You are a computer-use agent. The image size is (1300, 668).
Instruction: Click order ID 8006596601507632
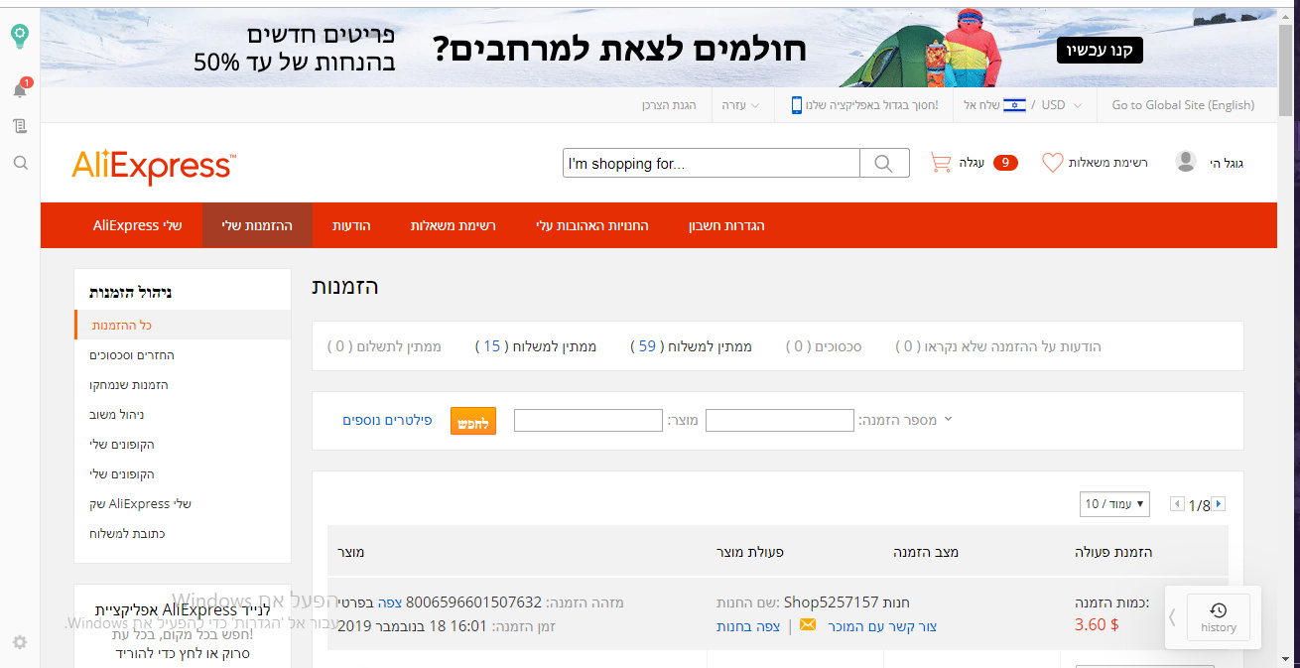pos(474,601)
